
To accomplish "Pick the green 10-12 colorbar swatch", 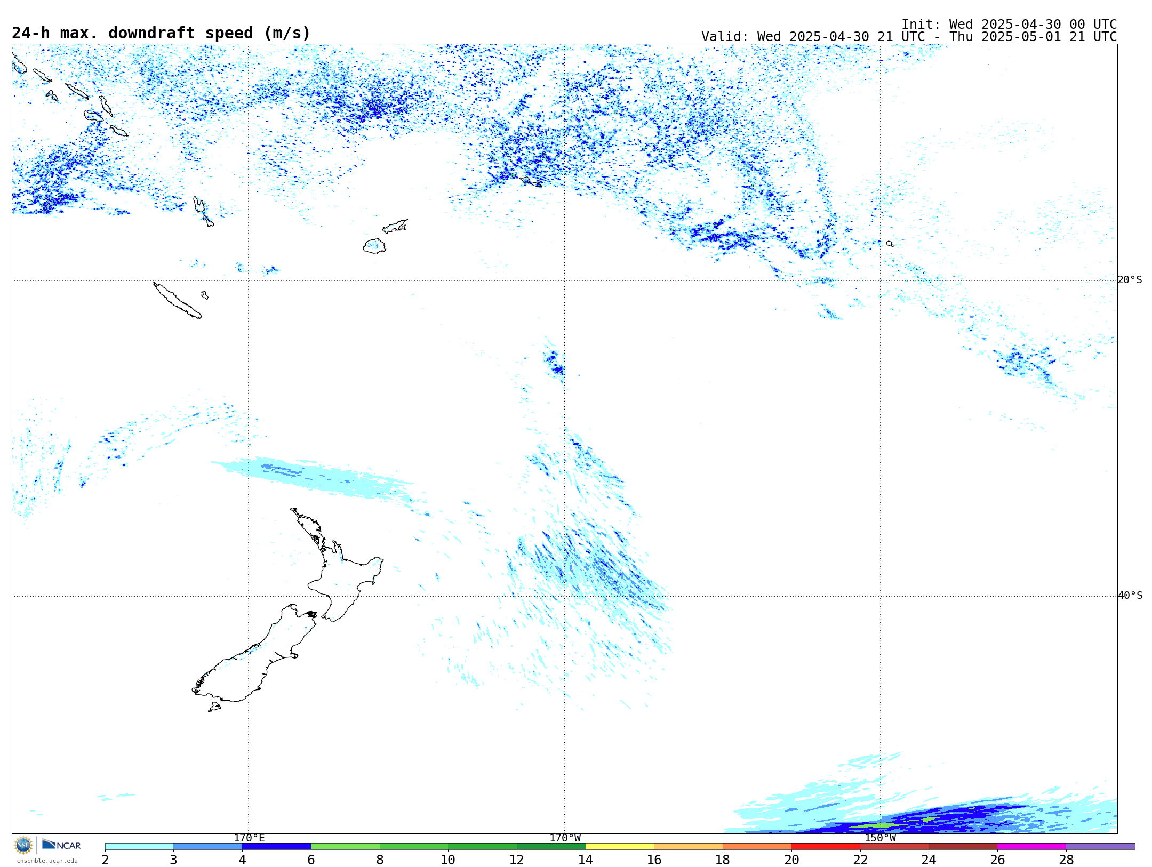I will 482,847.
